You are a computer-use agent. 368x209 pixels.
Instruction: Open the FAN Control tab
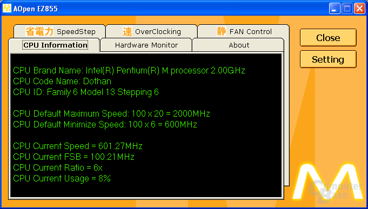pyautogui.click(x=243, y=31)
